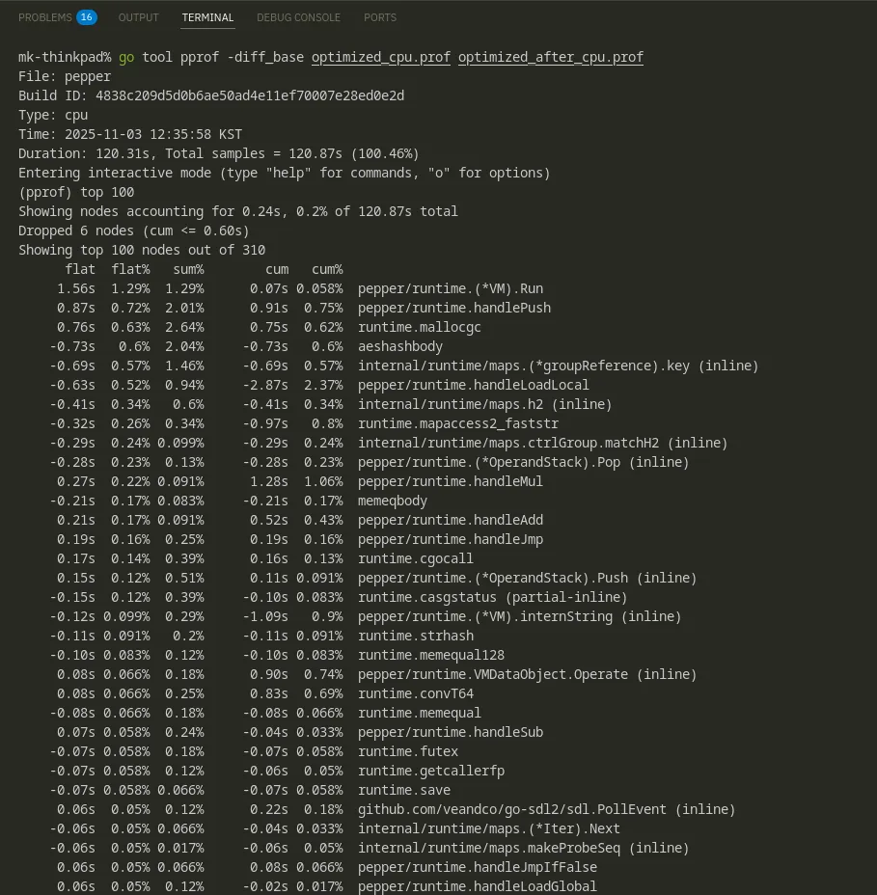Open the DEBUG CONSOLE tab
This screenshot has width=877, height=895.
click(x=298, y=17)
